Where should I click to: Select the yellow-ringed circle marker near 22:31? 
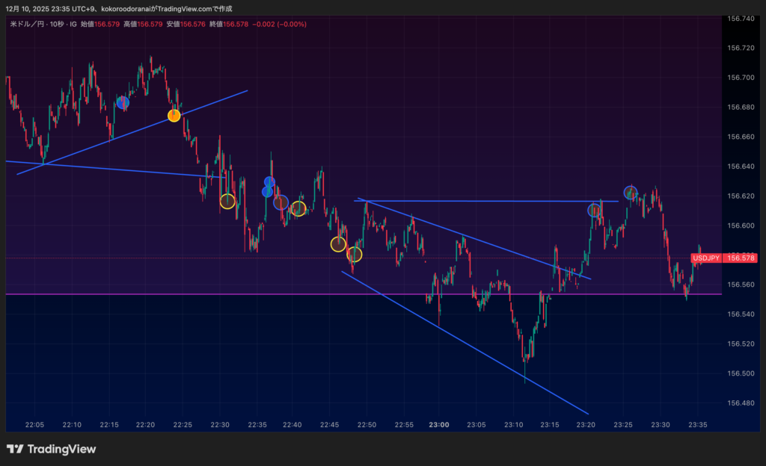227,201
